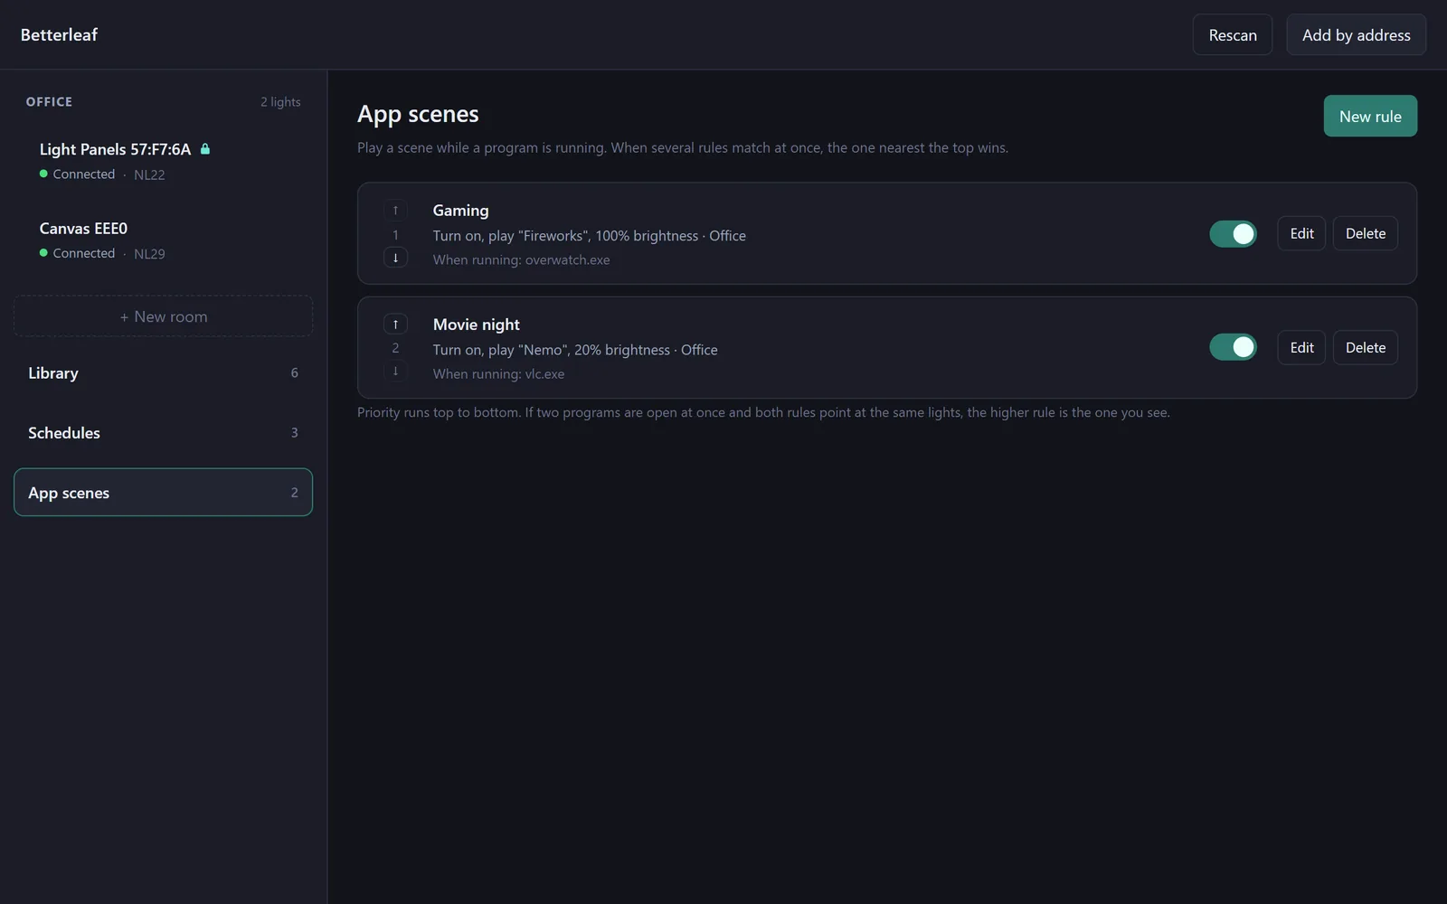The image size is (1447, 904).
Task: Edit the Gaming rule
Action: [1301, 233]
